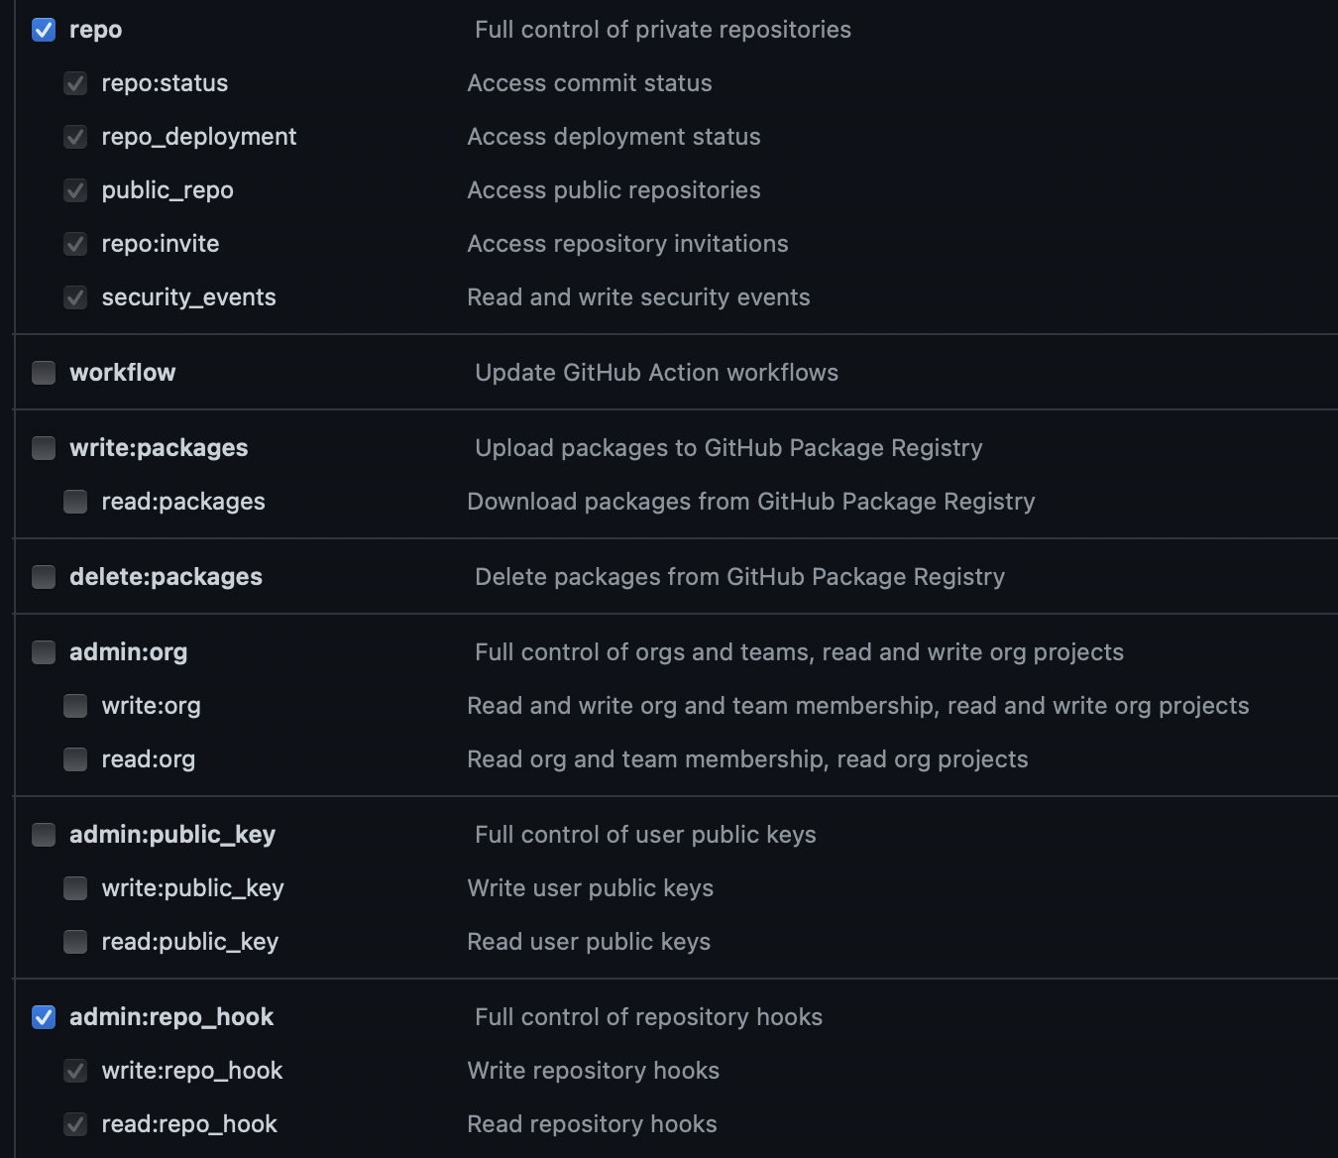Enable the workflow scope checkbox

click(44, 373)
